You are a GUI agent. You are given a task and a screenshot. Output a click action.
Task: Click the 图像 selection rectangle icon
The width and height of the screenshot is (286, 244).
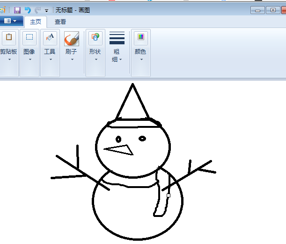(29, 38)
